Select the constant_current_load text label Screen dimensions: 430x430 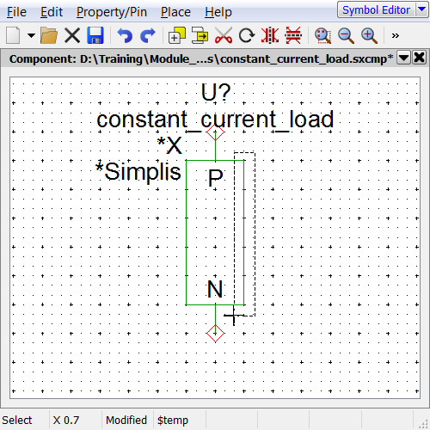[215, 120]
